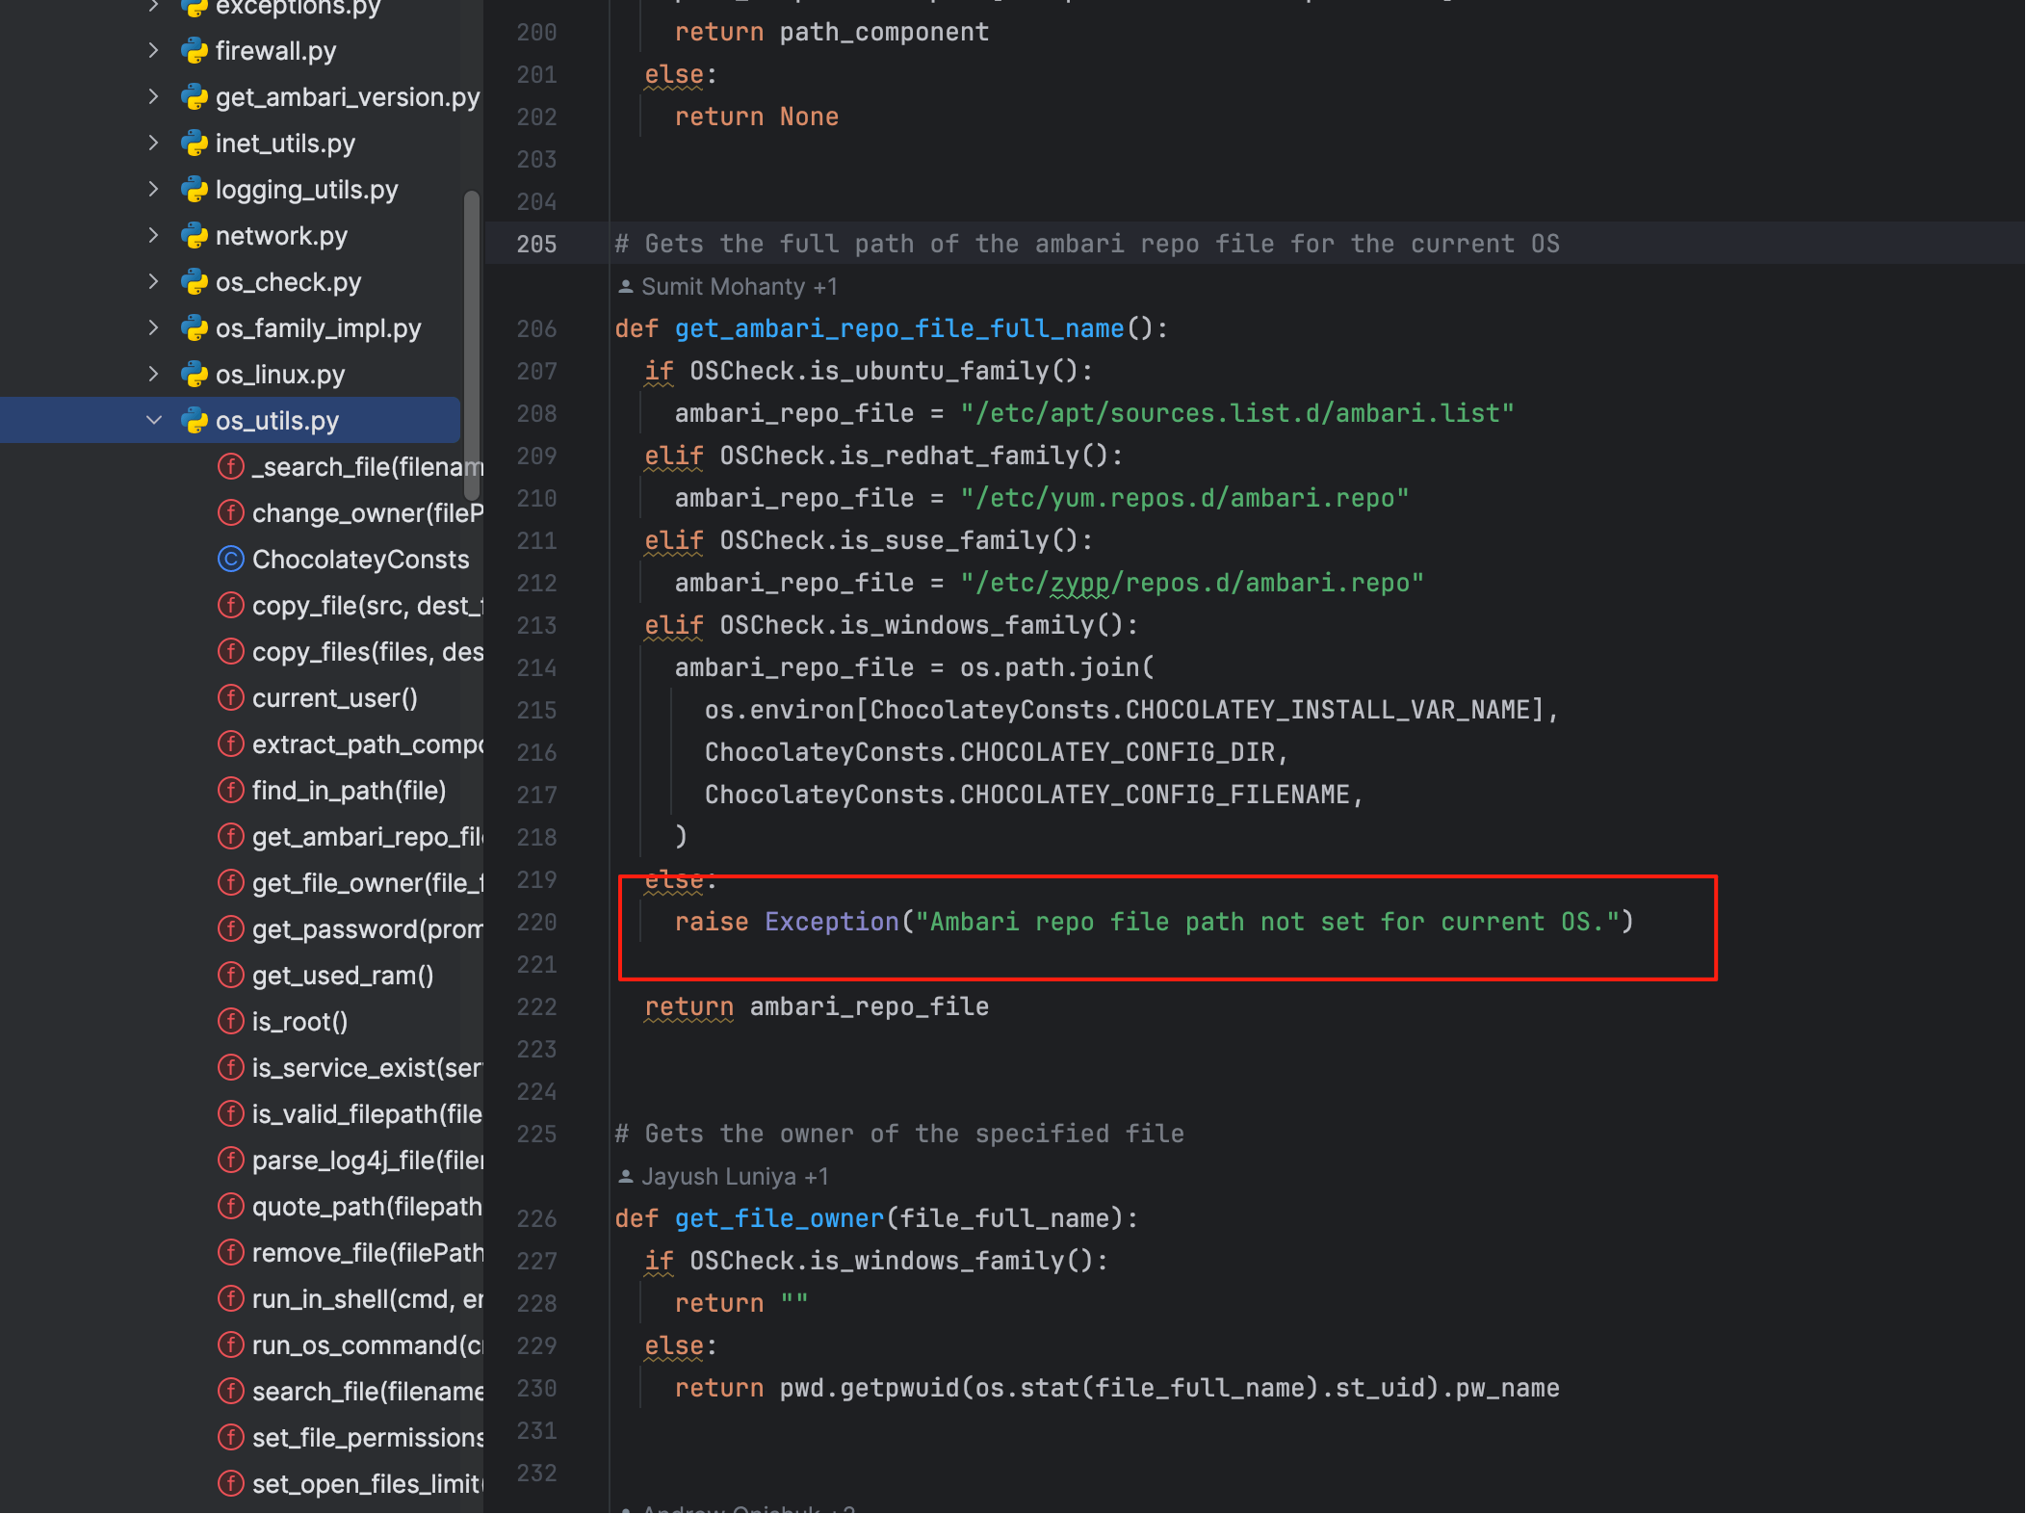This screenshot has height=1514, width=2026.
Task: Click the Python file icon of os_utils.py
Action: [195, 421]
